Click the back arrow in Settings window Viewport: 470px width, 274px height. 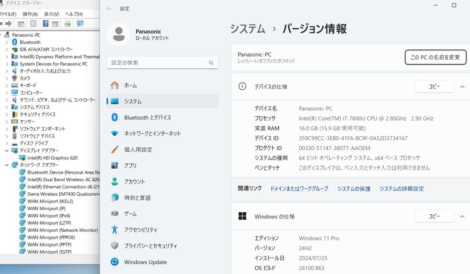pos(109,9)
